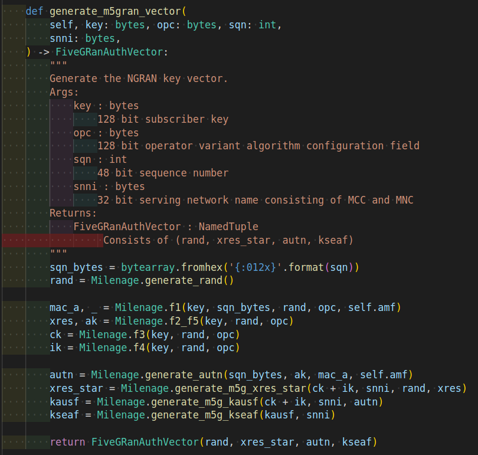
Task: Click '48 bit sequence number' text
Action: (x=163, y=173)
